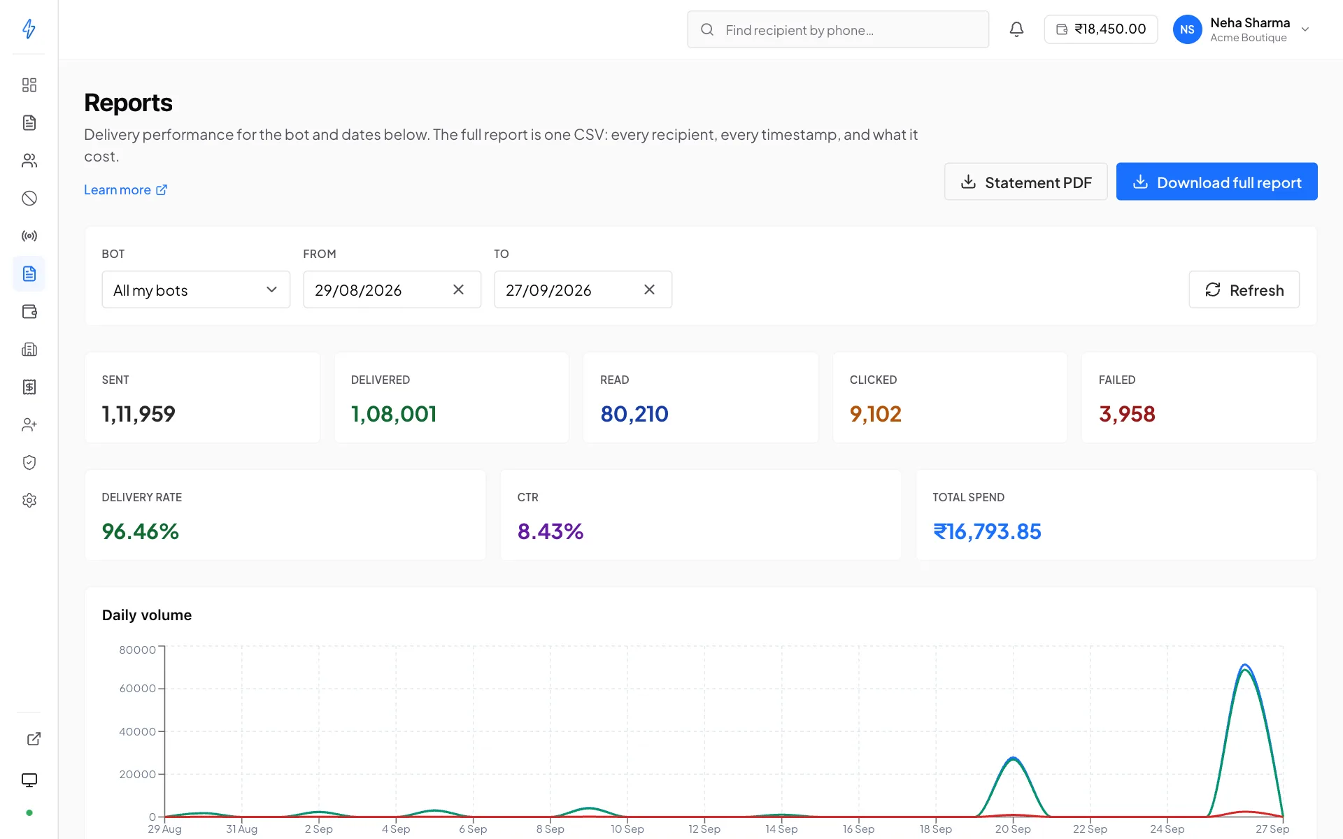Click the ₹18,450.00 wallet balance button
Screen dimensions: 1343x839
click(x=1101, y=29)
